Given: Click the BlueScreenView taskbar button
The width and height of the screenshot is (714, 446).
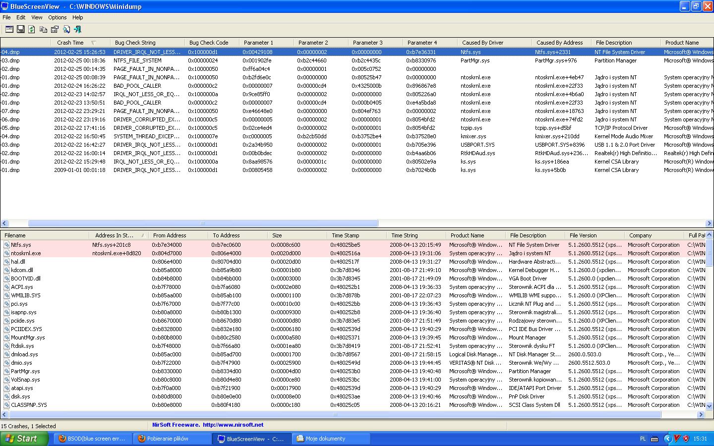Looking at the screenshot, I should (252, 439).
